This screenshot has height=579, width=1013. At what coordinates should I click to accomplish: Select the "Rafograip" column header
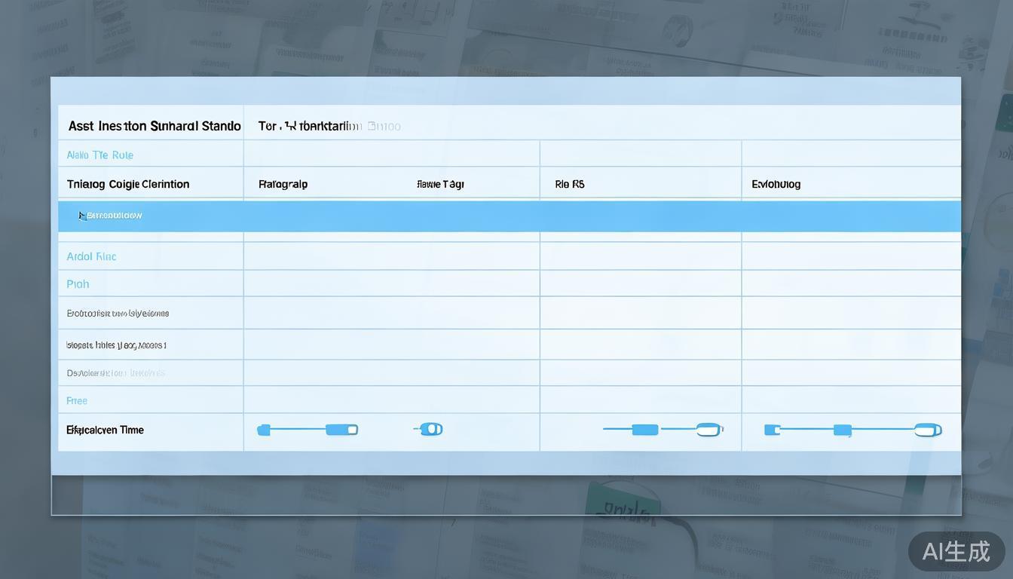(x=283, y=184)
